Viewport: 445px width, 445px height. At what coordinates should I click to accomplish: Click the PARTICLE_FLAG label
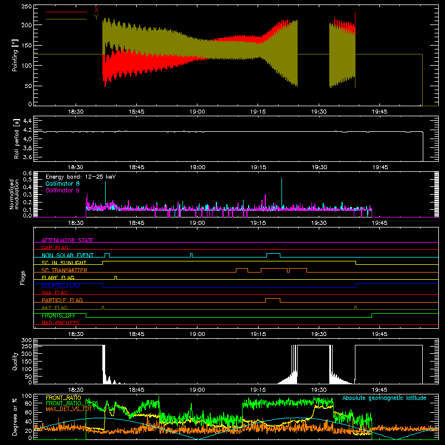tap(62, 300)
